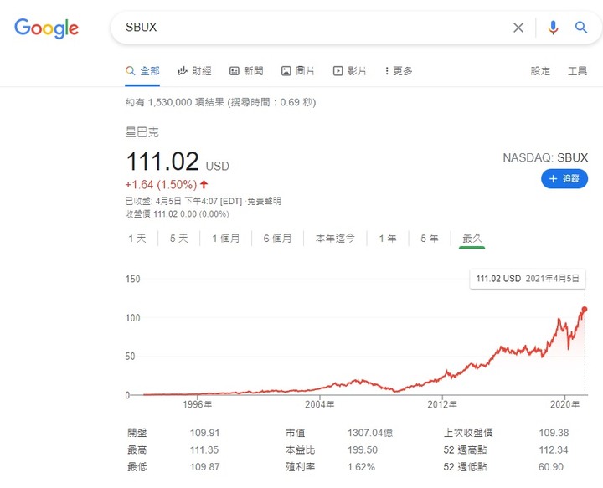
Task: Select the 1 個月 chart range
Action: pos(226,239)
